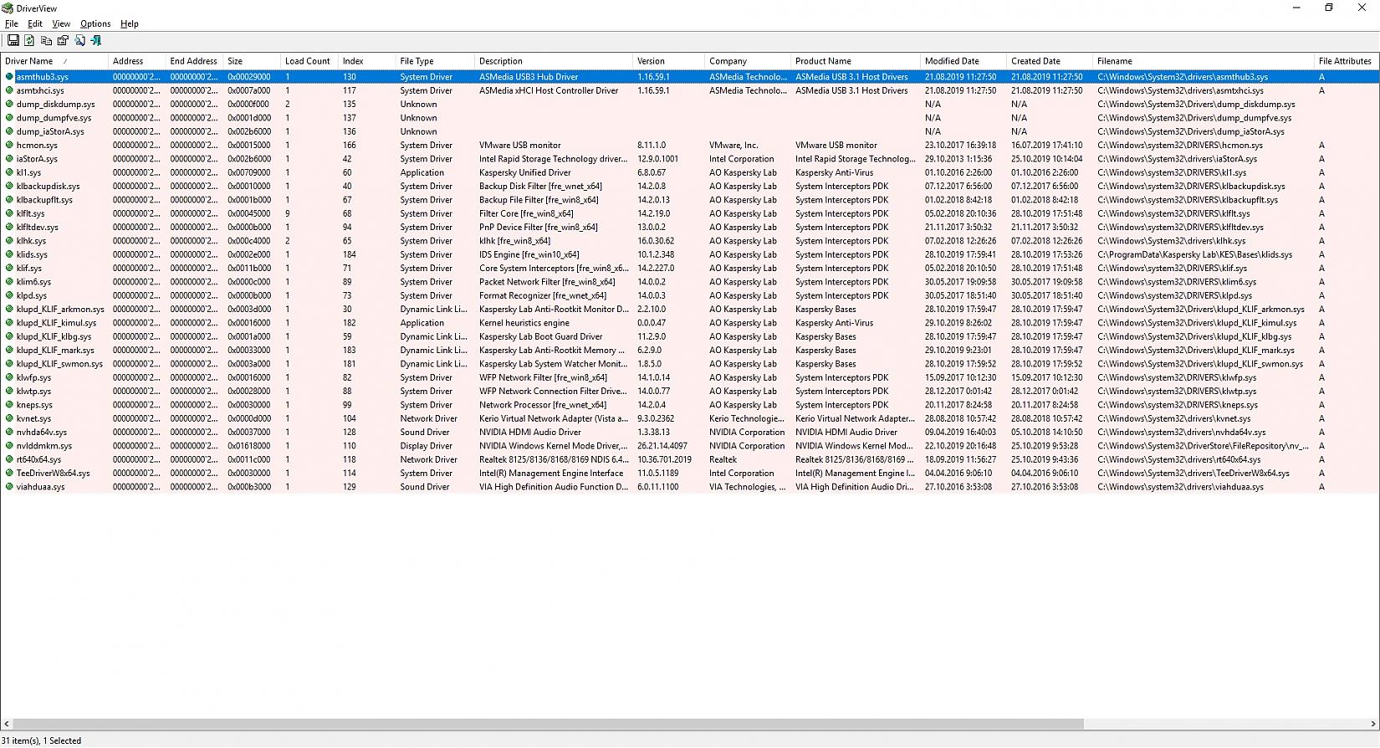Click the Refresh toolbar icon
Viewport: 1380px width, 748px height.
[x=29, y=40]
